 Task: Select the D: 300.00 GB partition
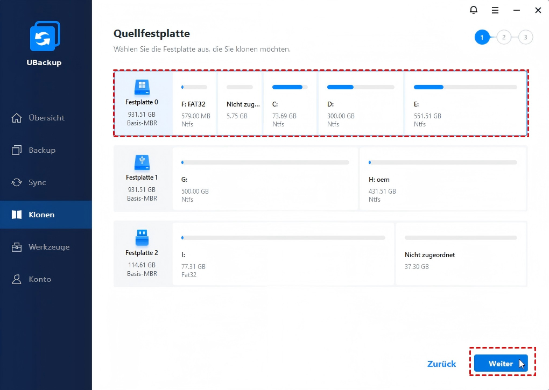(361, 103)
